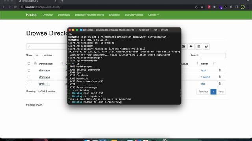This screenshot has width=252, height=141.
Task: Toggle the browser side panel icon
Action: pos(237,7)
